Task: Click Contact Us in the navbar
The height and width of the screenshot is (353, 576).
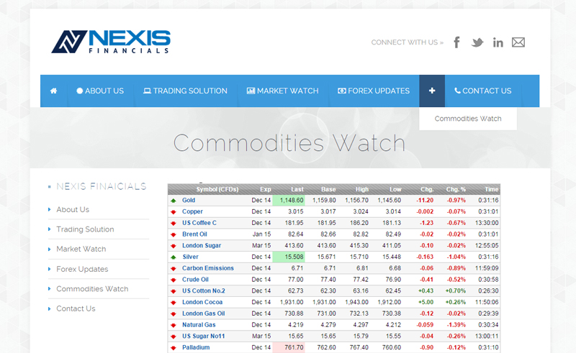Action: click(x=482, y=91)
